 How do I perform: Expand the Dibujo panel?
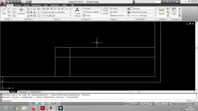(x=8, y=19)
